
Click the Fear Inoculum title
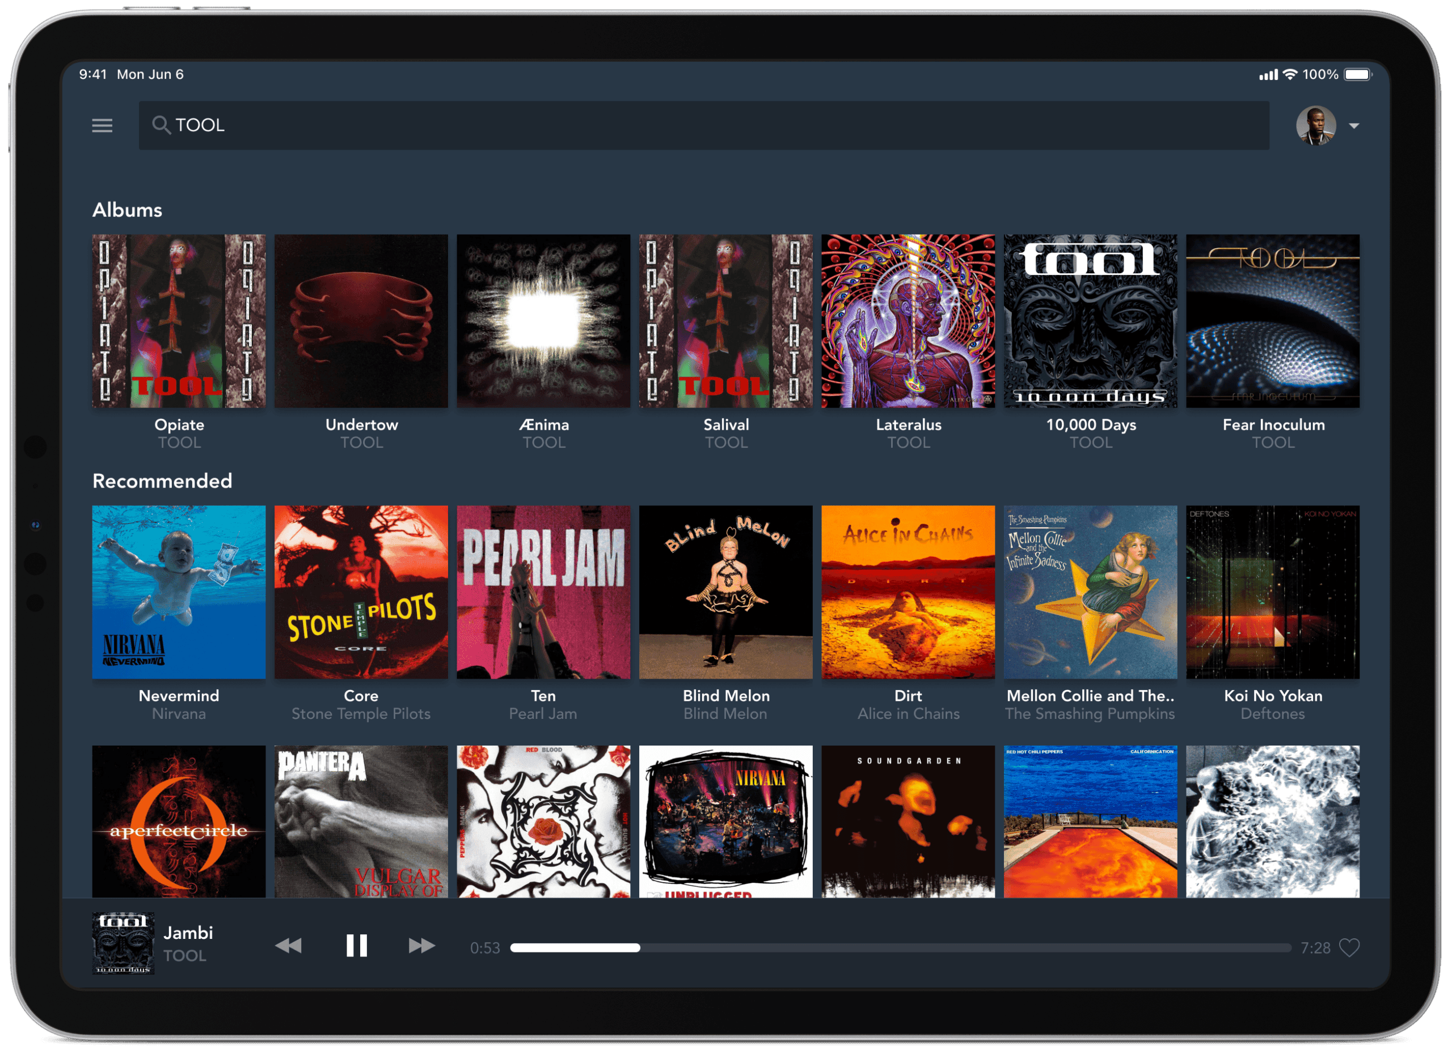[1274, 426]
